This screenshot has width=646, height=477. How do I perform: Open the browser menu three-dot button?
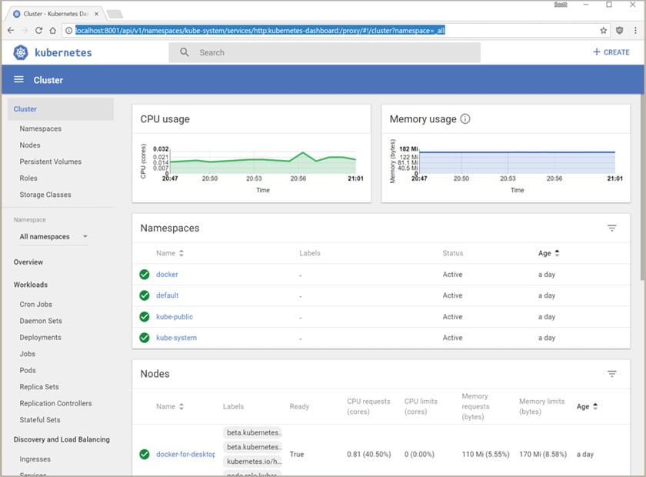(x=635, y=30)
